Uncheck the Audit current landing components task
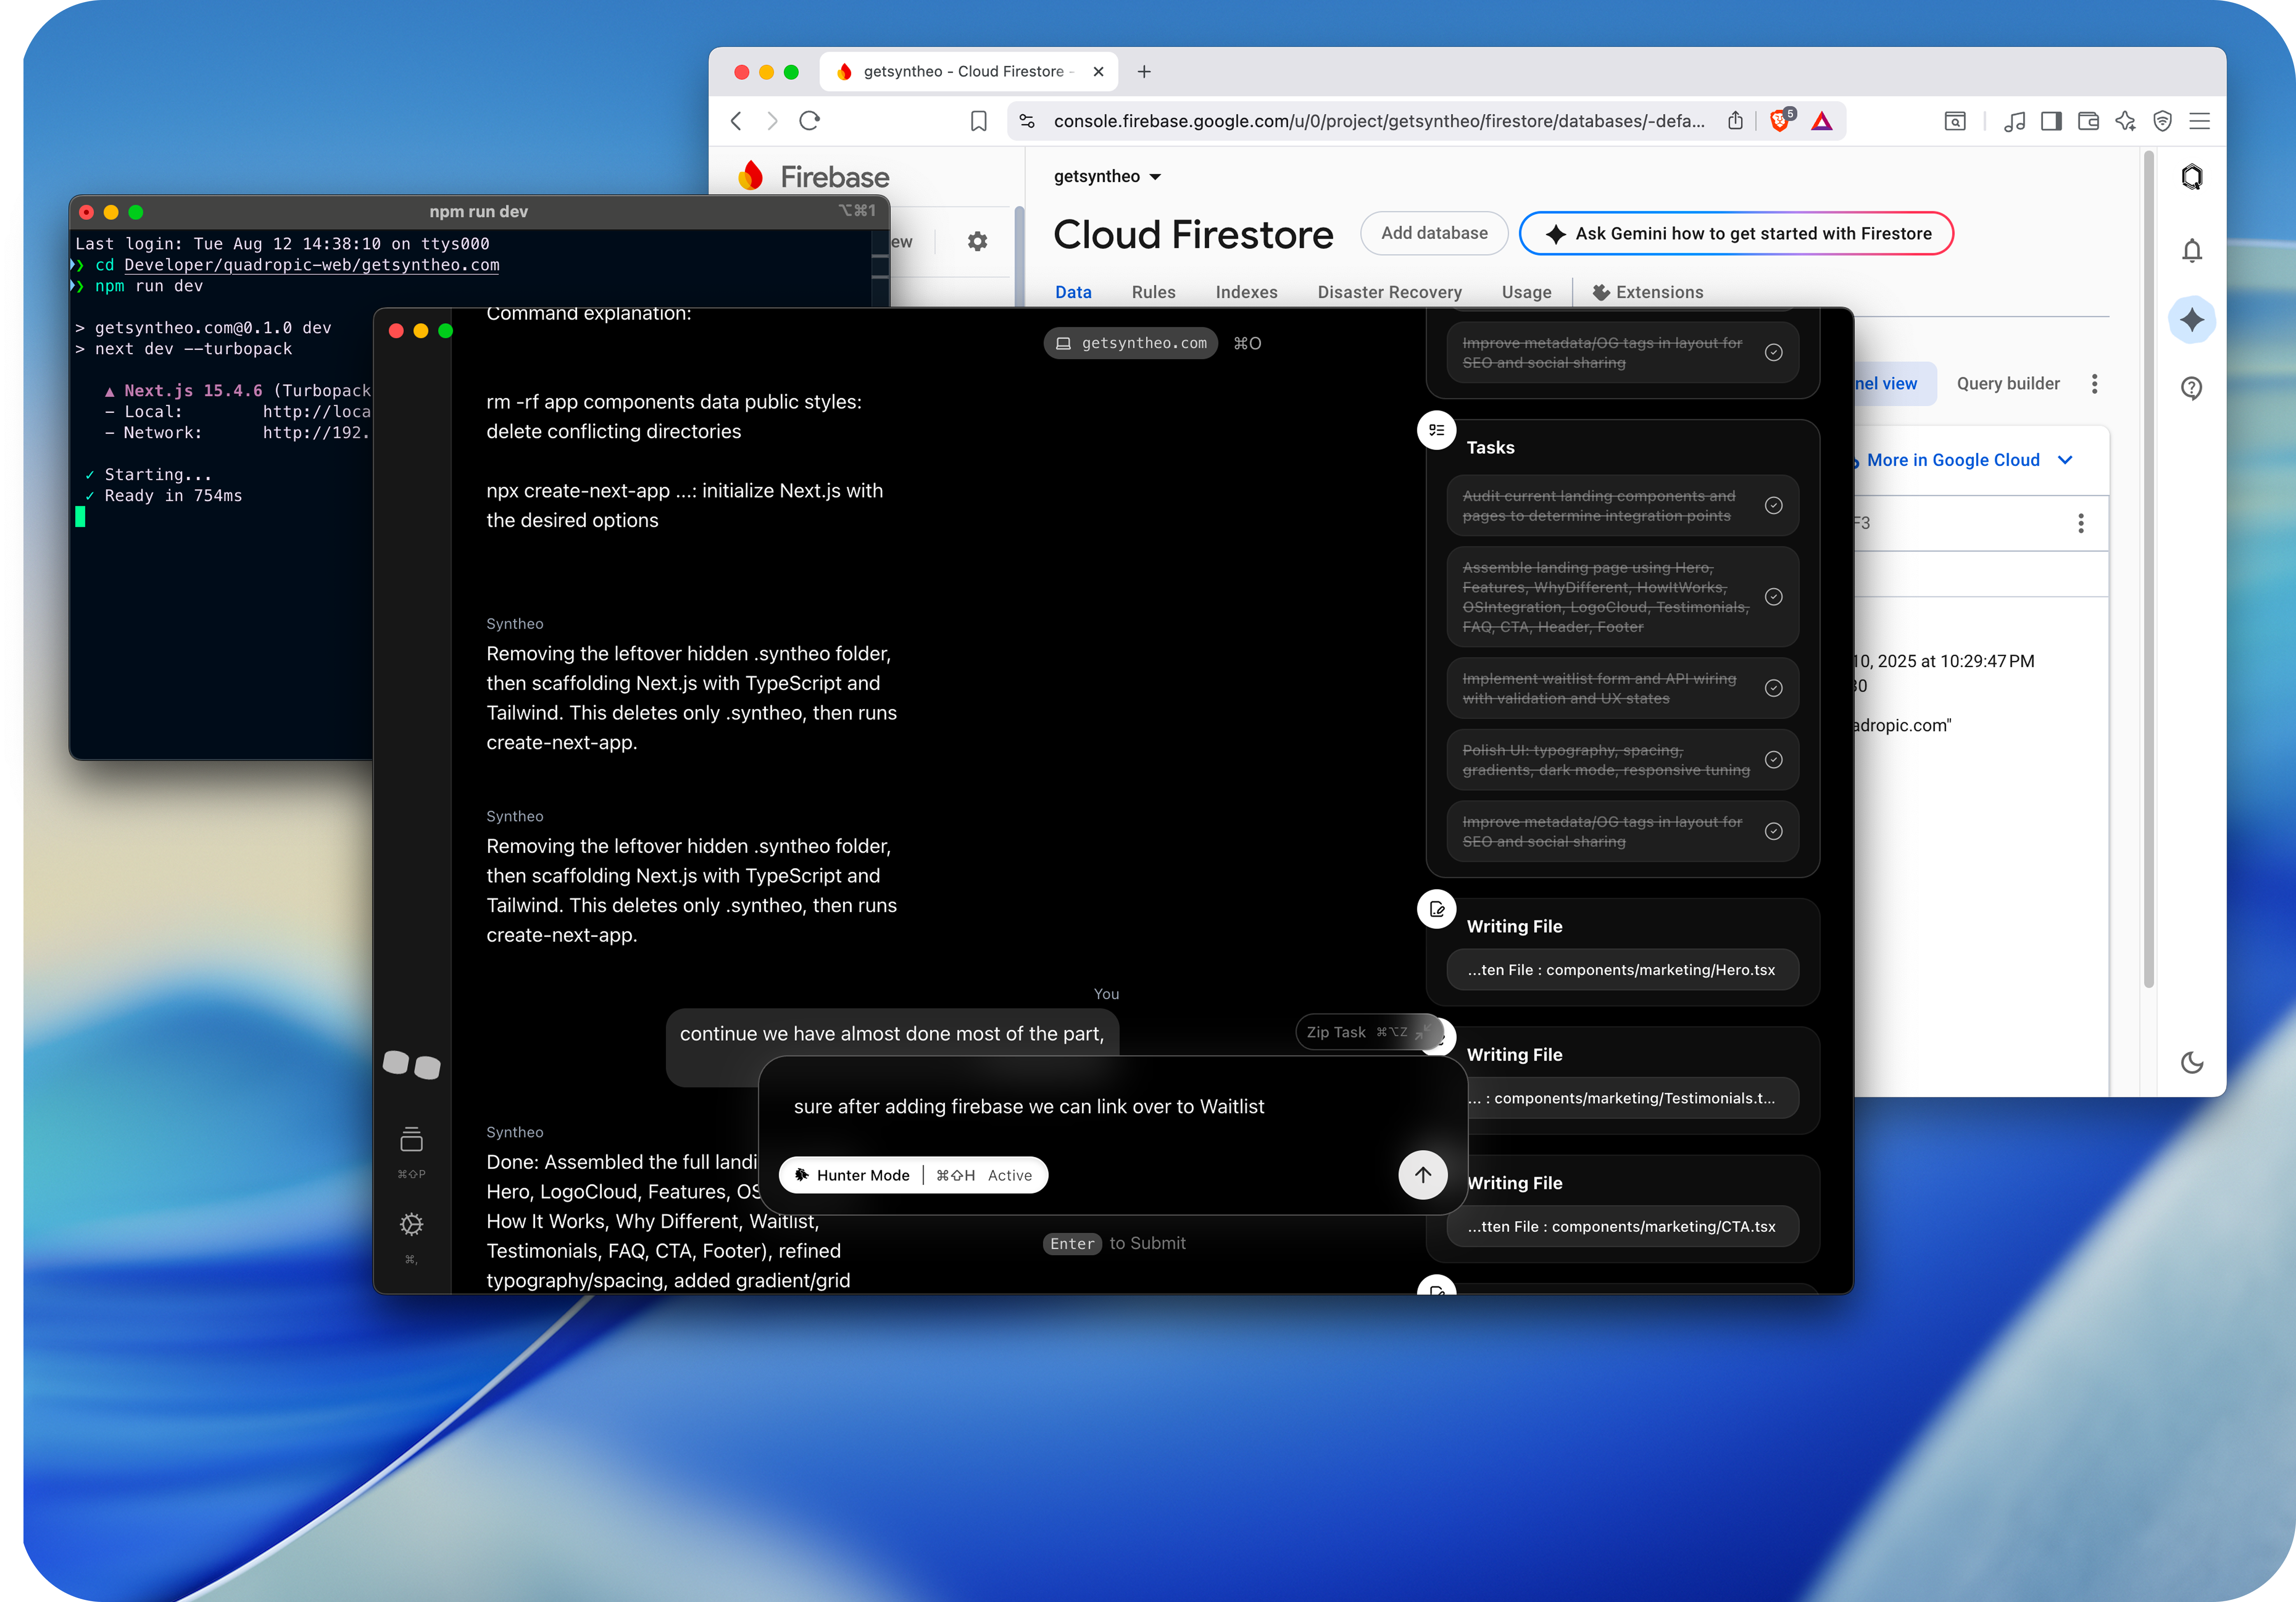This screenshot has height=1602, width=2296. (1773, 506)
